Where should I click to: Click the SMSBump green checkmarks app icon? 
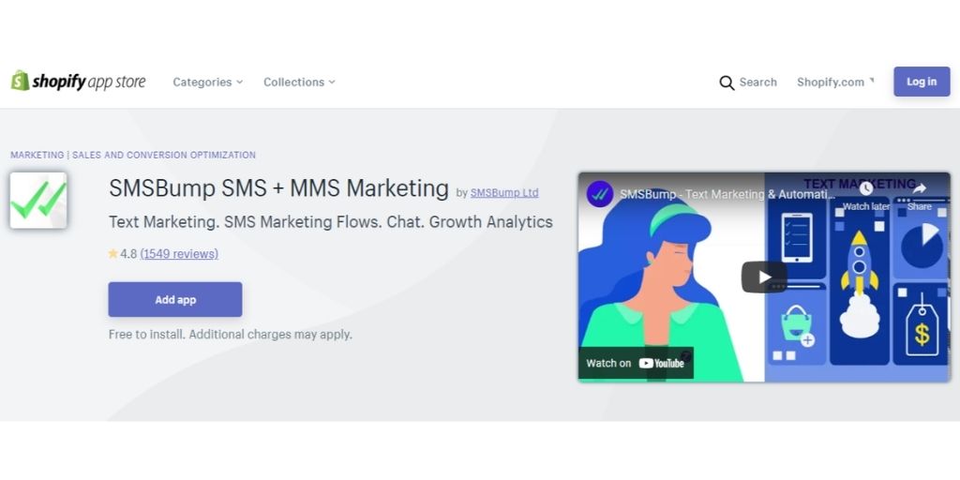37,201
